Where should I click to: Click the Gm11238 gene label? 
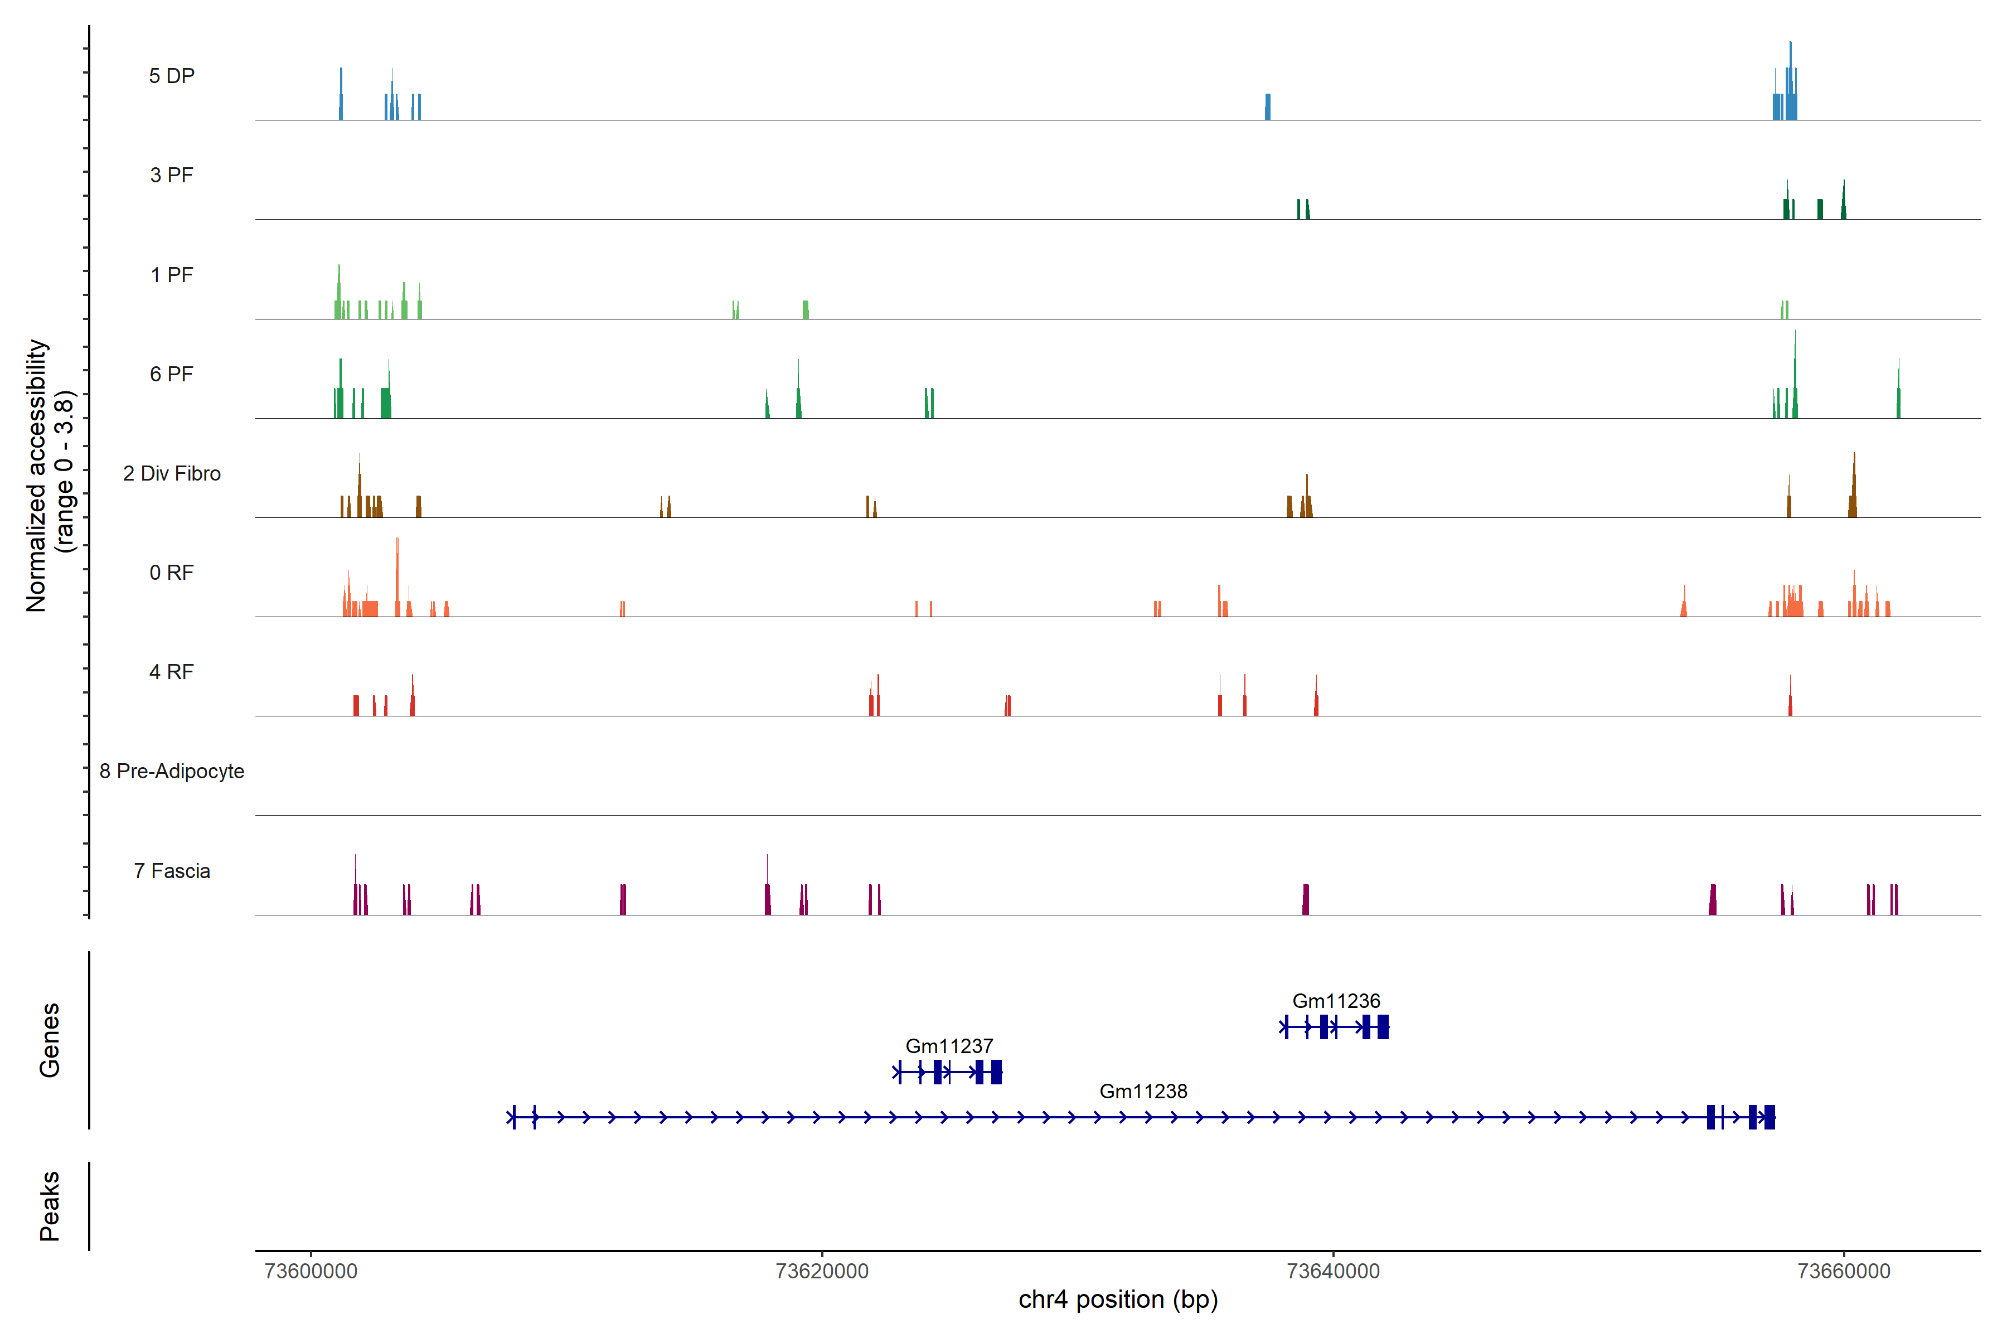[x=1142, y=1090]
